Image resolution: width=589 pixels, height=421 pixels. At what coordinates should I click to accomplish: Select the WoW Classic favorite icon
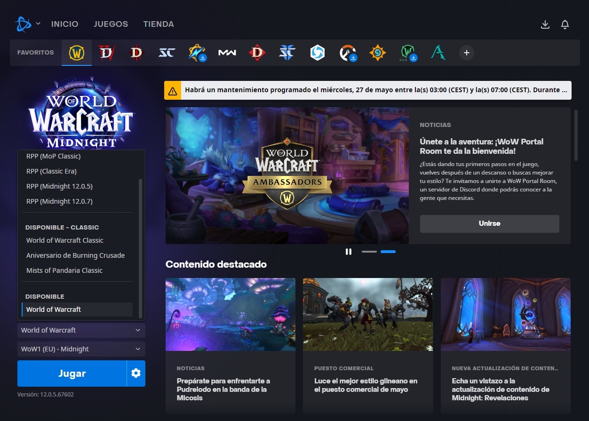(x=408, y=53)
